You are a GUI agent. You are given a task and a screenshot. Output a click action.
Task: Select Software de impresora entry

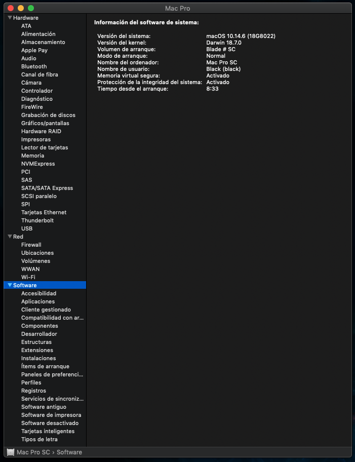click(51, 415)
